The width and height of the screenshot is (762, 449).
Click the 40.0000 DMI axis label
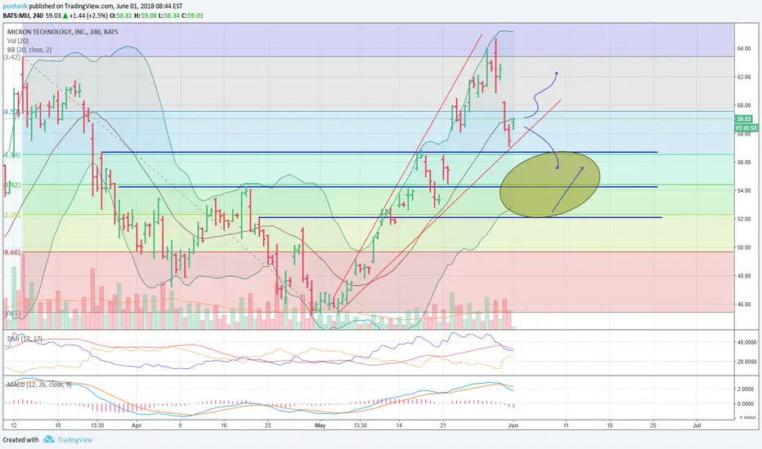747,342
